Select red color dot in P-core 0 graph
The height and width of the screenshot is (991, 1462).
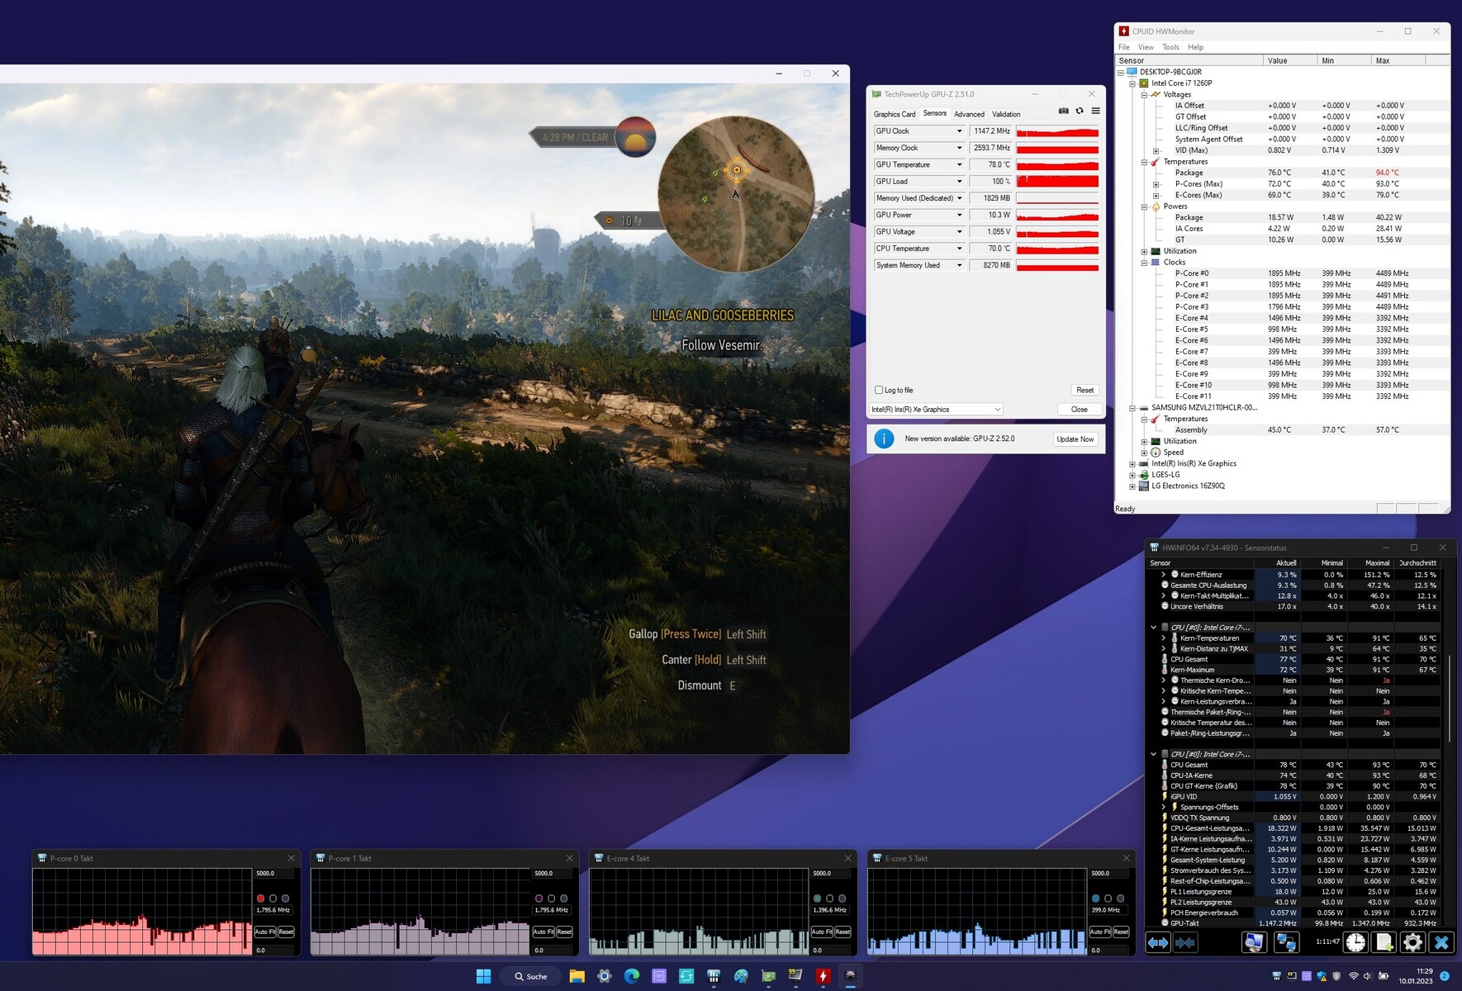pyautogui.click(x=260, y=899)
